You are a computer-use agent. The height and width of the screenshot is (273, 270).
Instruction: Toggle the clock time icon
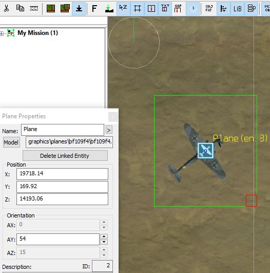pyautogui.click(x=193, y=9)
